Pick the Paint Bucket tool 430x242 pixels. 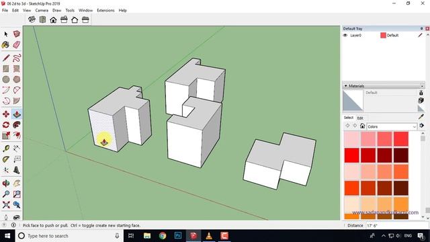pyautogui.click(x=6, y=45)
